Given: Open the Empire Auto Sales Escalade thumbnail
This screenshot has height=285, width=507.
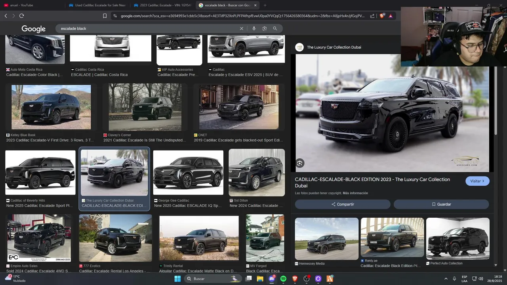Looking at the screenshot, I should [39, 238].
